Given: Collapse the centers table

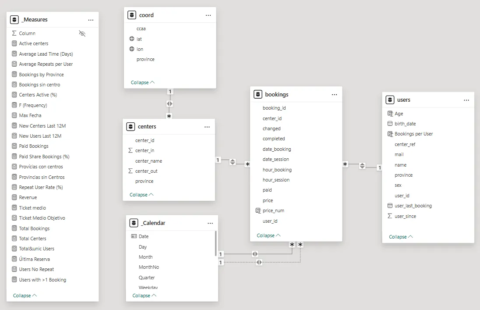Looking at the screenshot, I should tap(141, 195).
